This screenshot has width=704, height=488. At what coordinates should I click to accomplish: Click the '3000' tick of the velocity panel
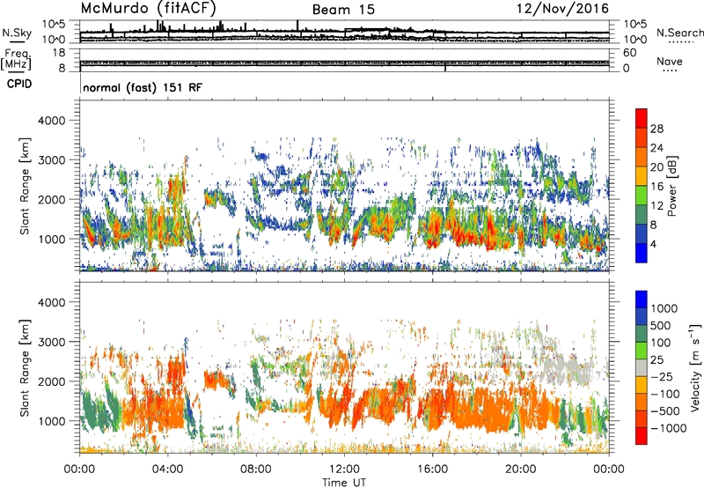(x=51, y=342)
